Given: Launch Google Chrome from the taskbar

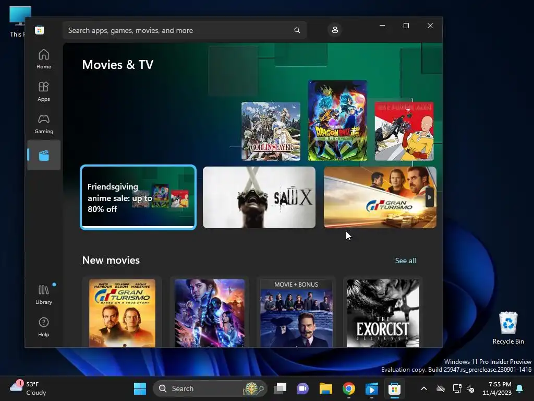Looking at the screenshot, I should (349, 388).
